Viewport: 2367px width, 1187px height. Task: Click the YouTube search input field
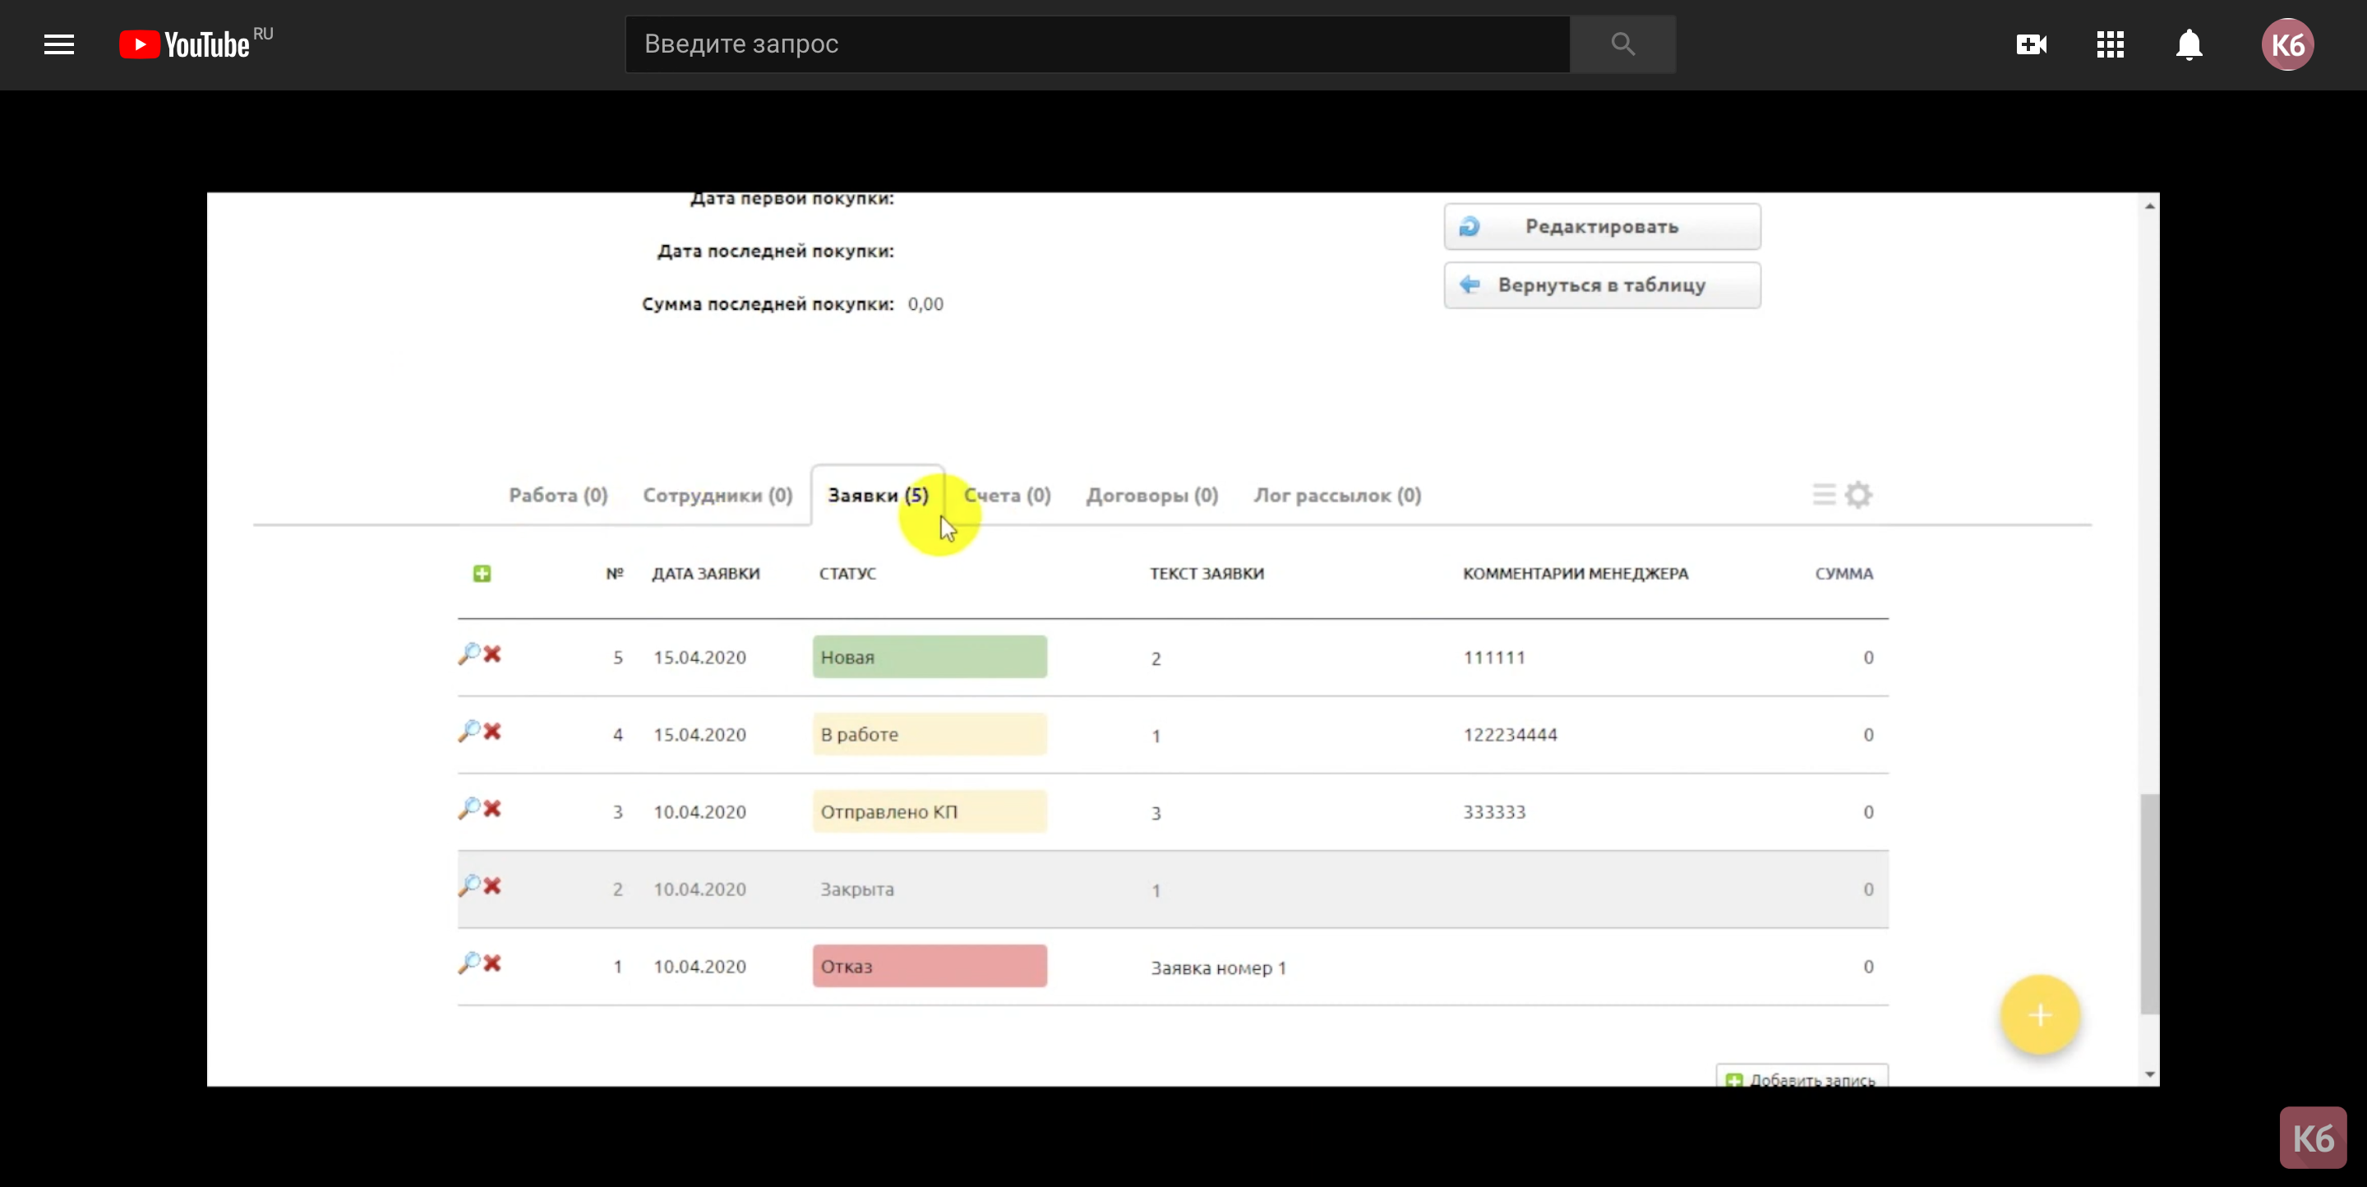point(1097,44)
